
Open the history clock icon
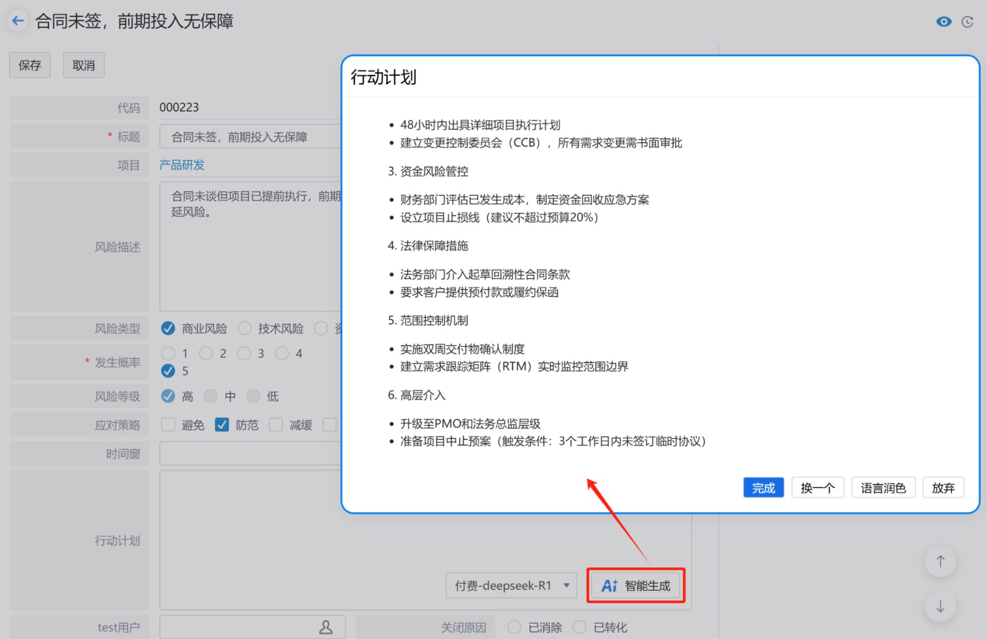(x=967, y=22)
